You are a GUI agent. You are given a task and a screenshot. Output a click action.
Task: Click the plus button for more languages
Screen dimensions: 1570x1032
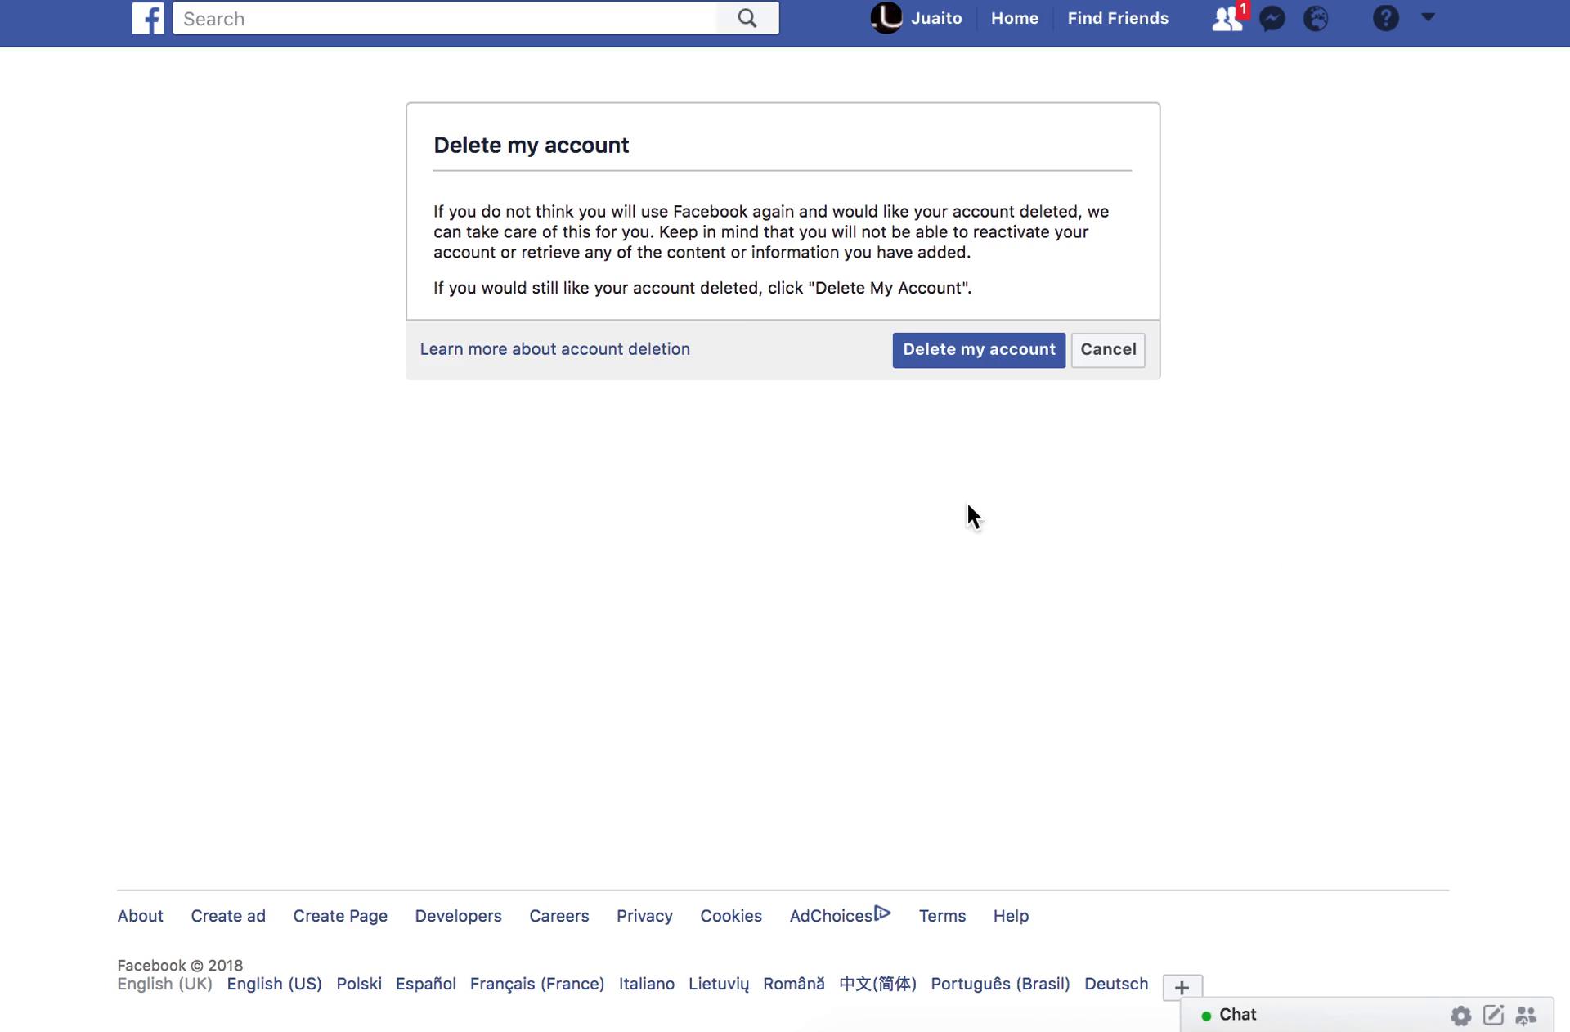(1182, 987)
